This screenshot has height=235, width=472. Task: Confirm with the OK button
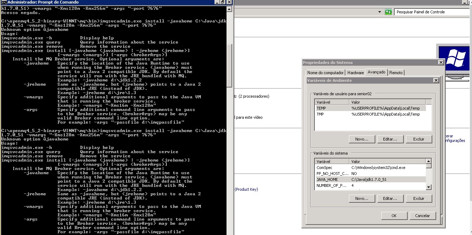394,216
